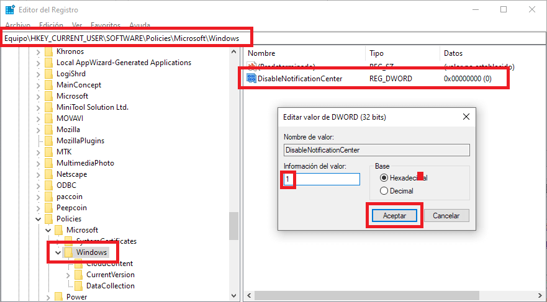
Task: Maximize the Registry Editor window
Action: (x=504, y=9)
